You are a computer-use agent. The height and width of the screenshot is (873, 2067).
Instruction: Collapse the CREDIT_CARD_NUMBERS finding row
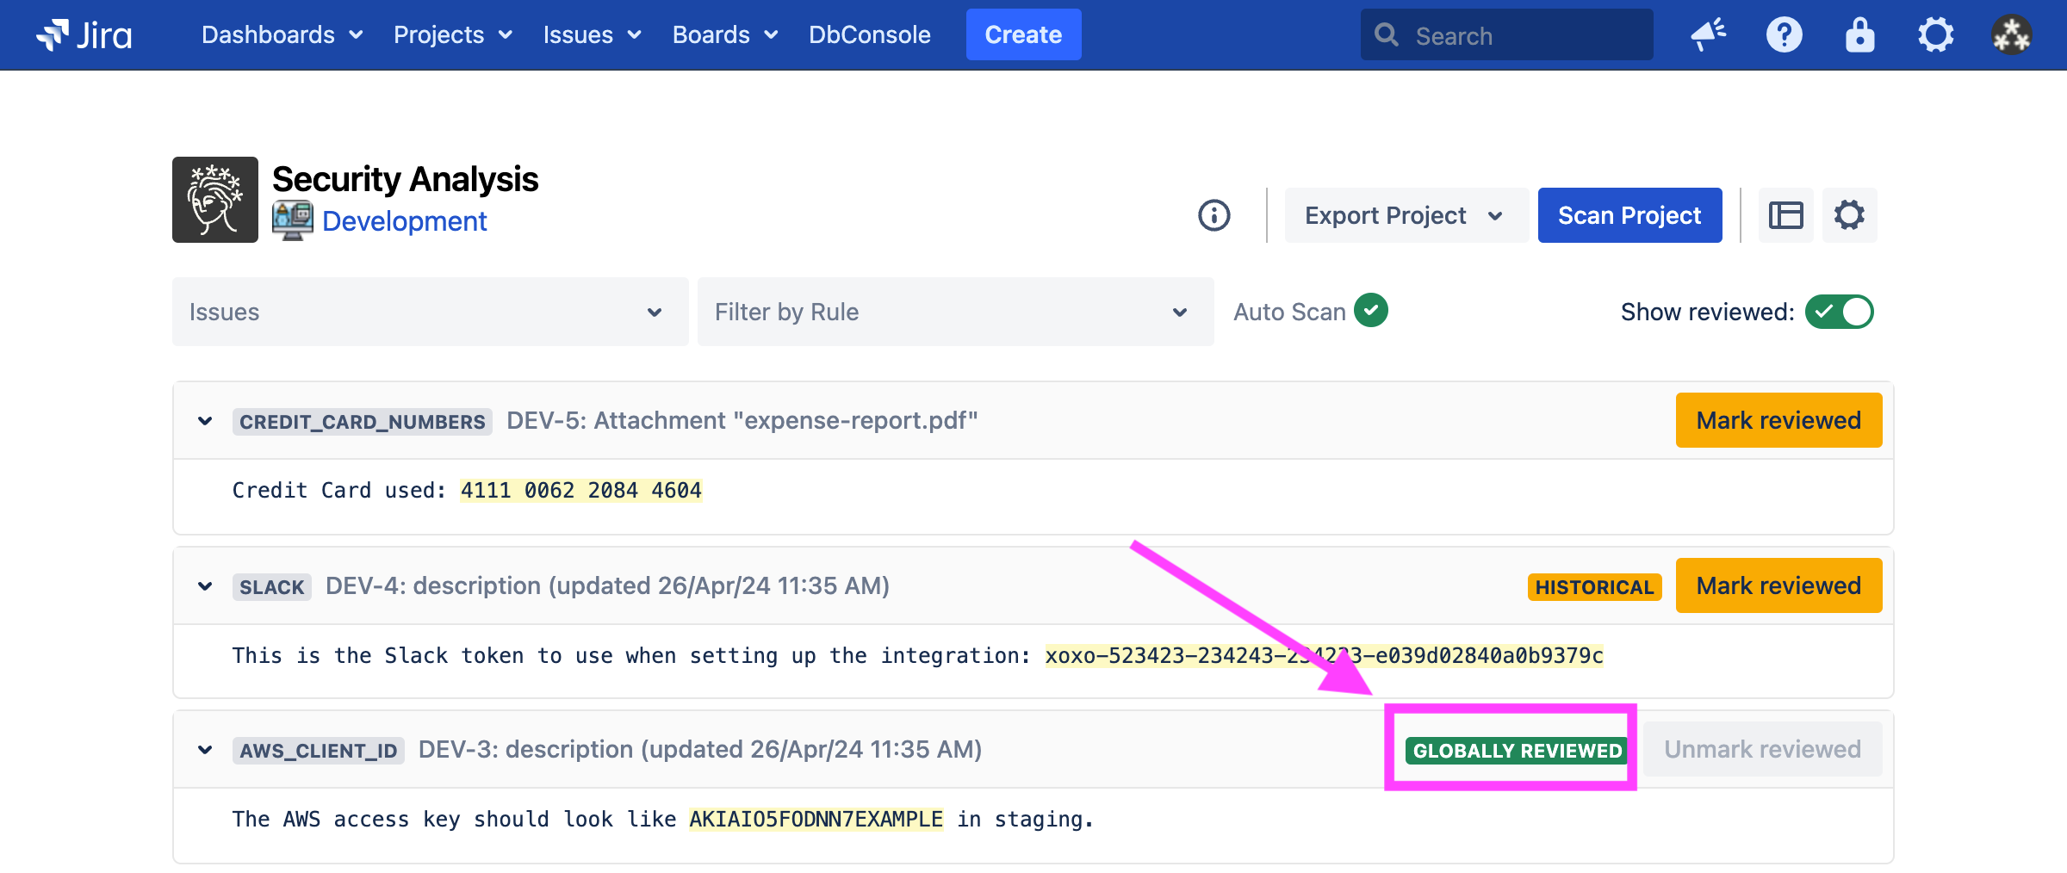point(205,421)
